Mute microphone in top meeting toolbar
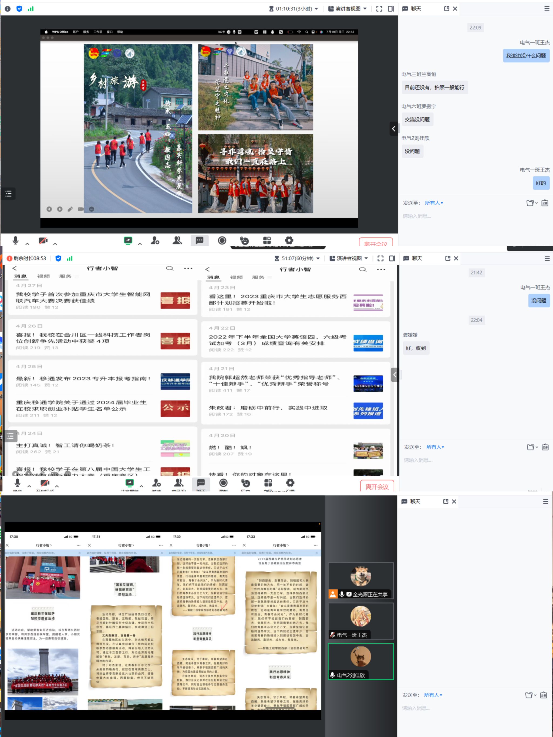 [15, 240]
